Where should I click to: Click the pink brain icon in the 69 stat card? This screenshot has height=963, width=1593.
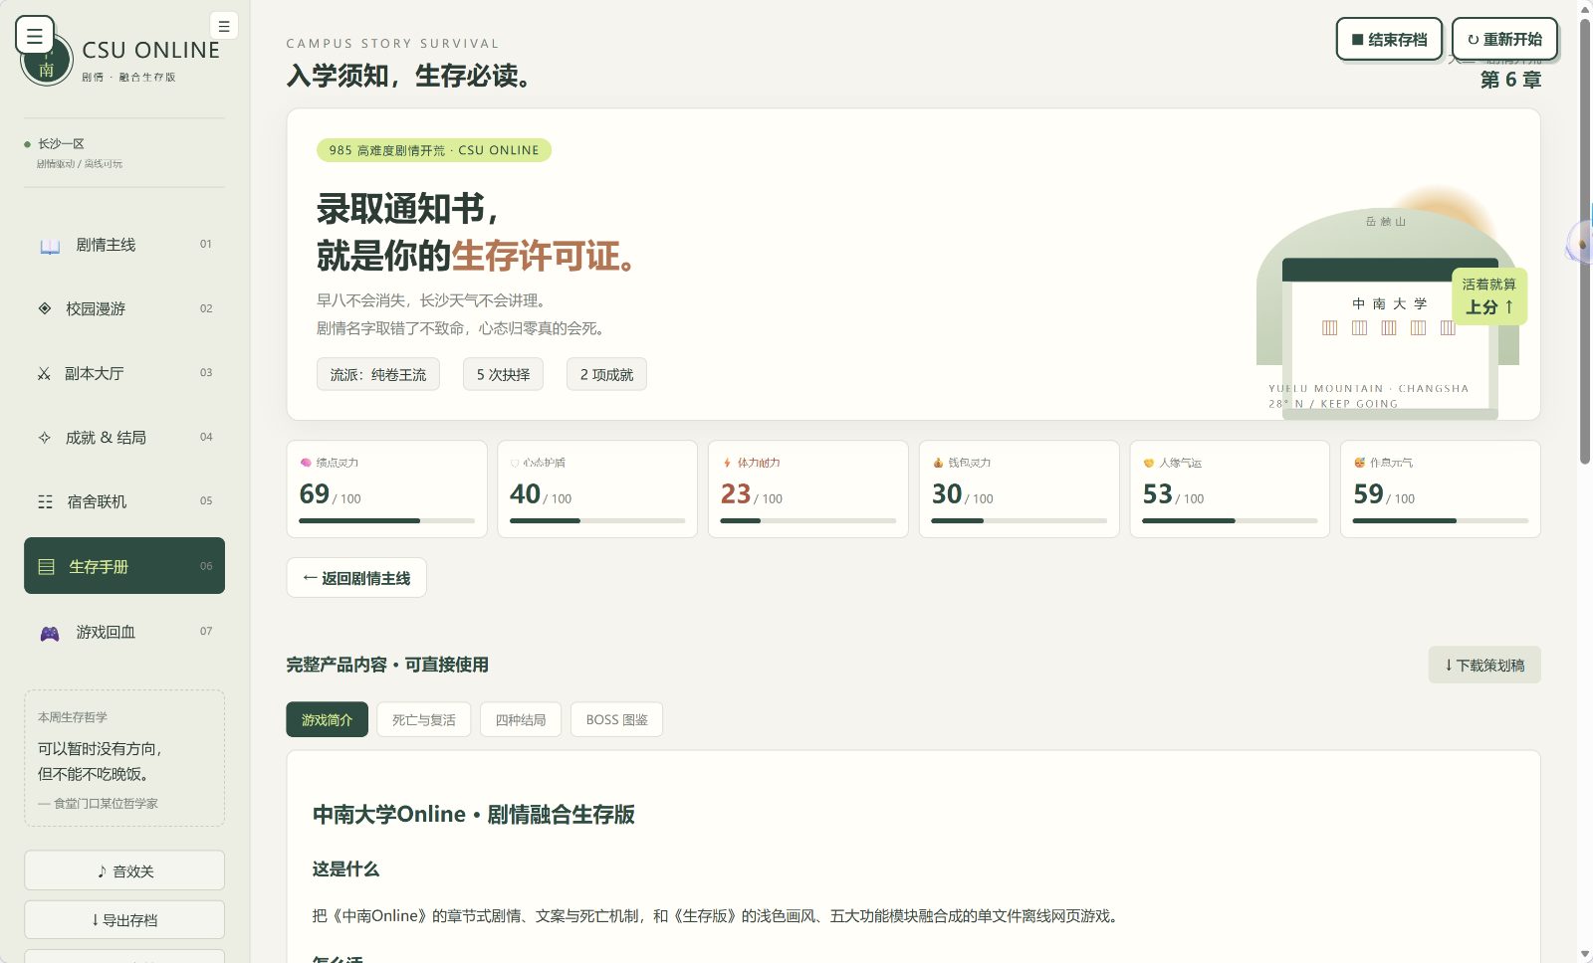306,463
